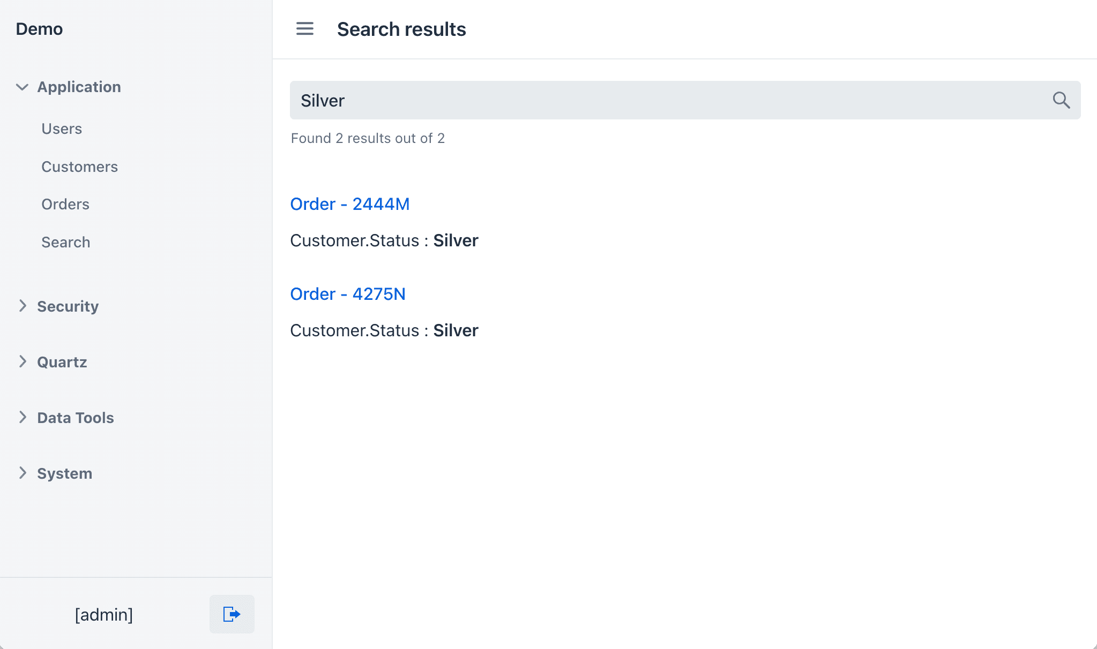The width and height of the screenshot is (1097, 649).
Task: Click the Data Tools menu label
Action: 76,418
